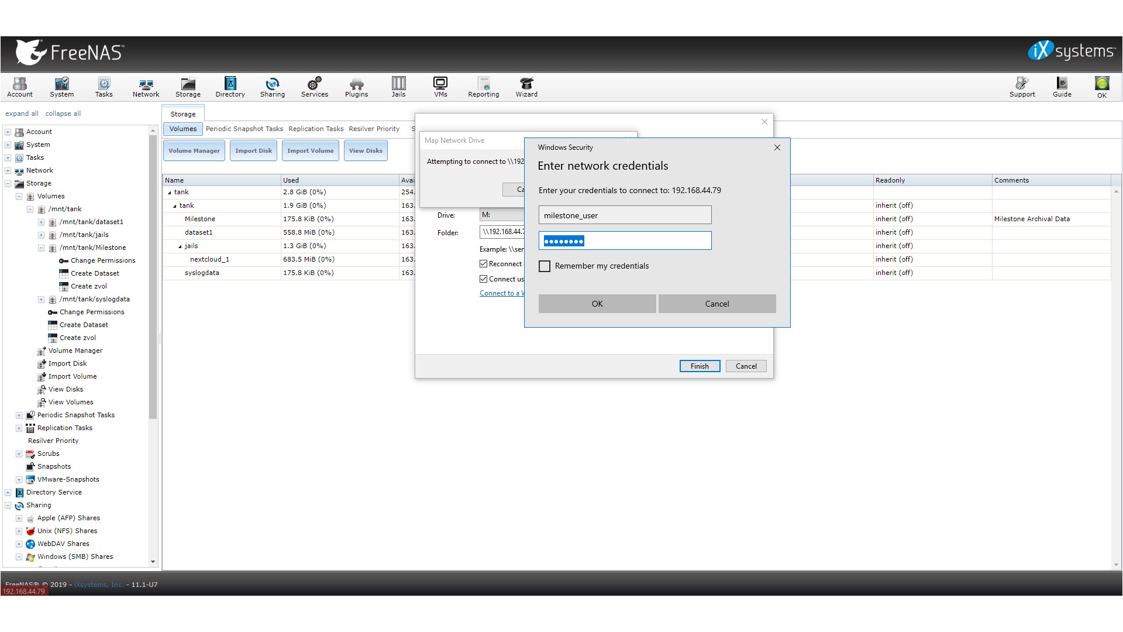Expand the /mnt/tank/dataset1 node
The image size is (1123, 632).
pyautogui.click(x=41, y=222)
